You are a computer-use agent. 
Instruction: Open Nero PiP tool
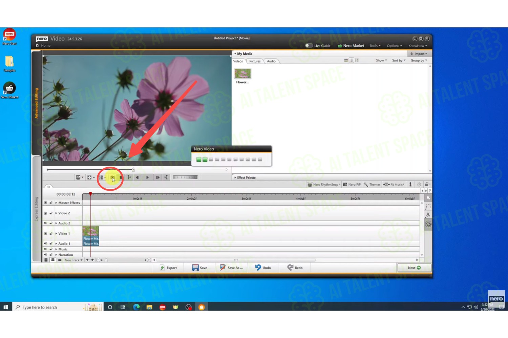pos(352,185)
